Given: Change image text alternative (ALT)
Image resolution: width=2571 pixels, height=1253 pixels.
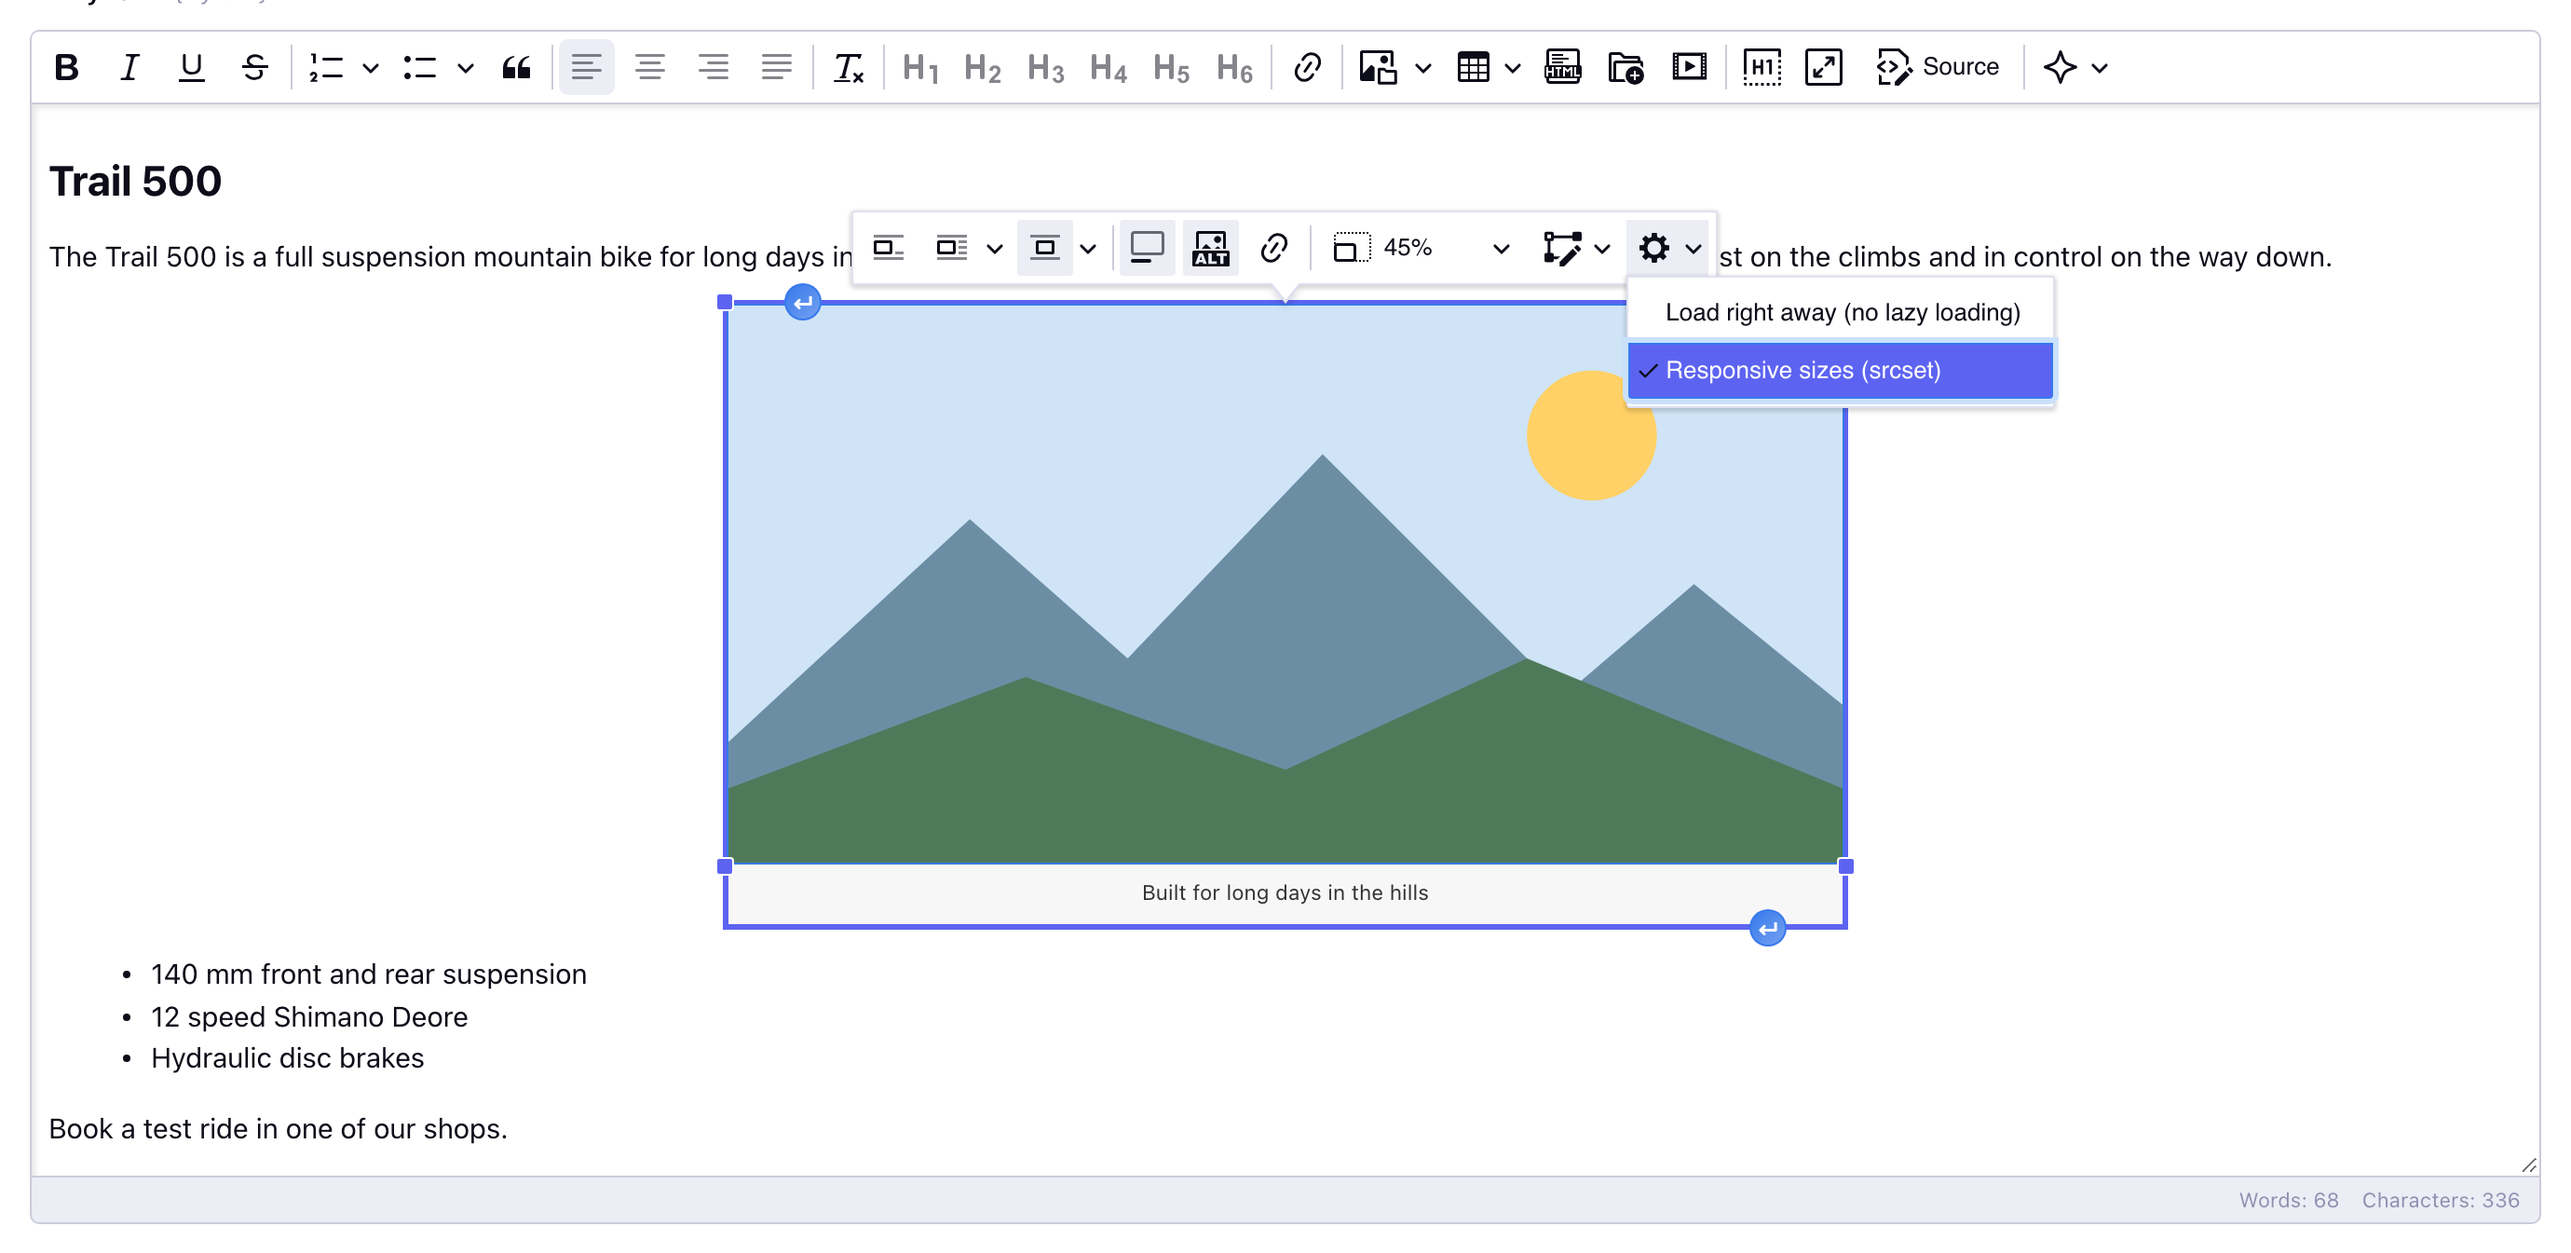Looking at the screenshot, I should [1211, 248].
